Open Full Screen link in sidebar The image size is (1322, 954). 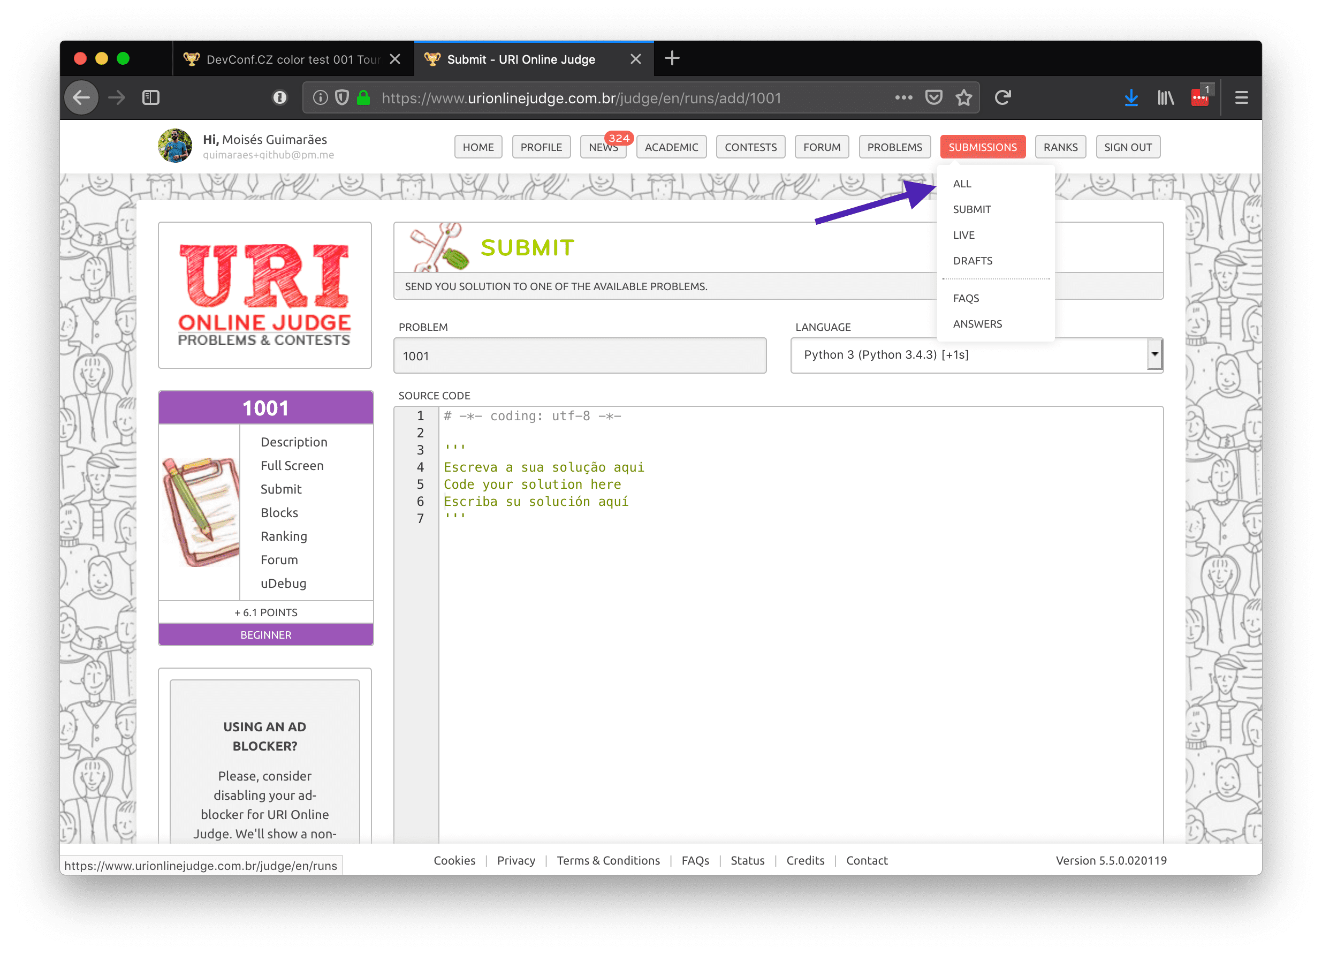click(x=292, y=465)
